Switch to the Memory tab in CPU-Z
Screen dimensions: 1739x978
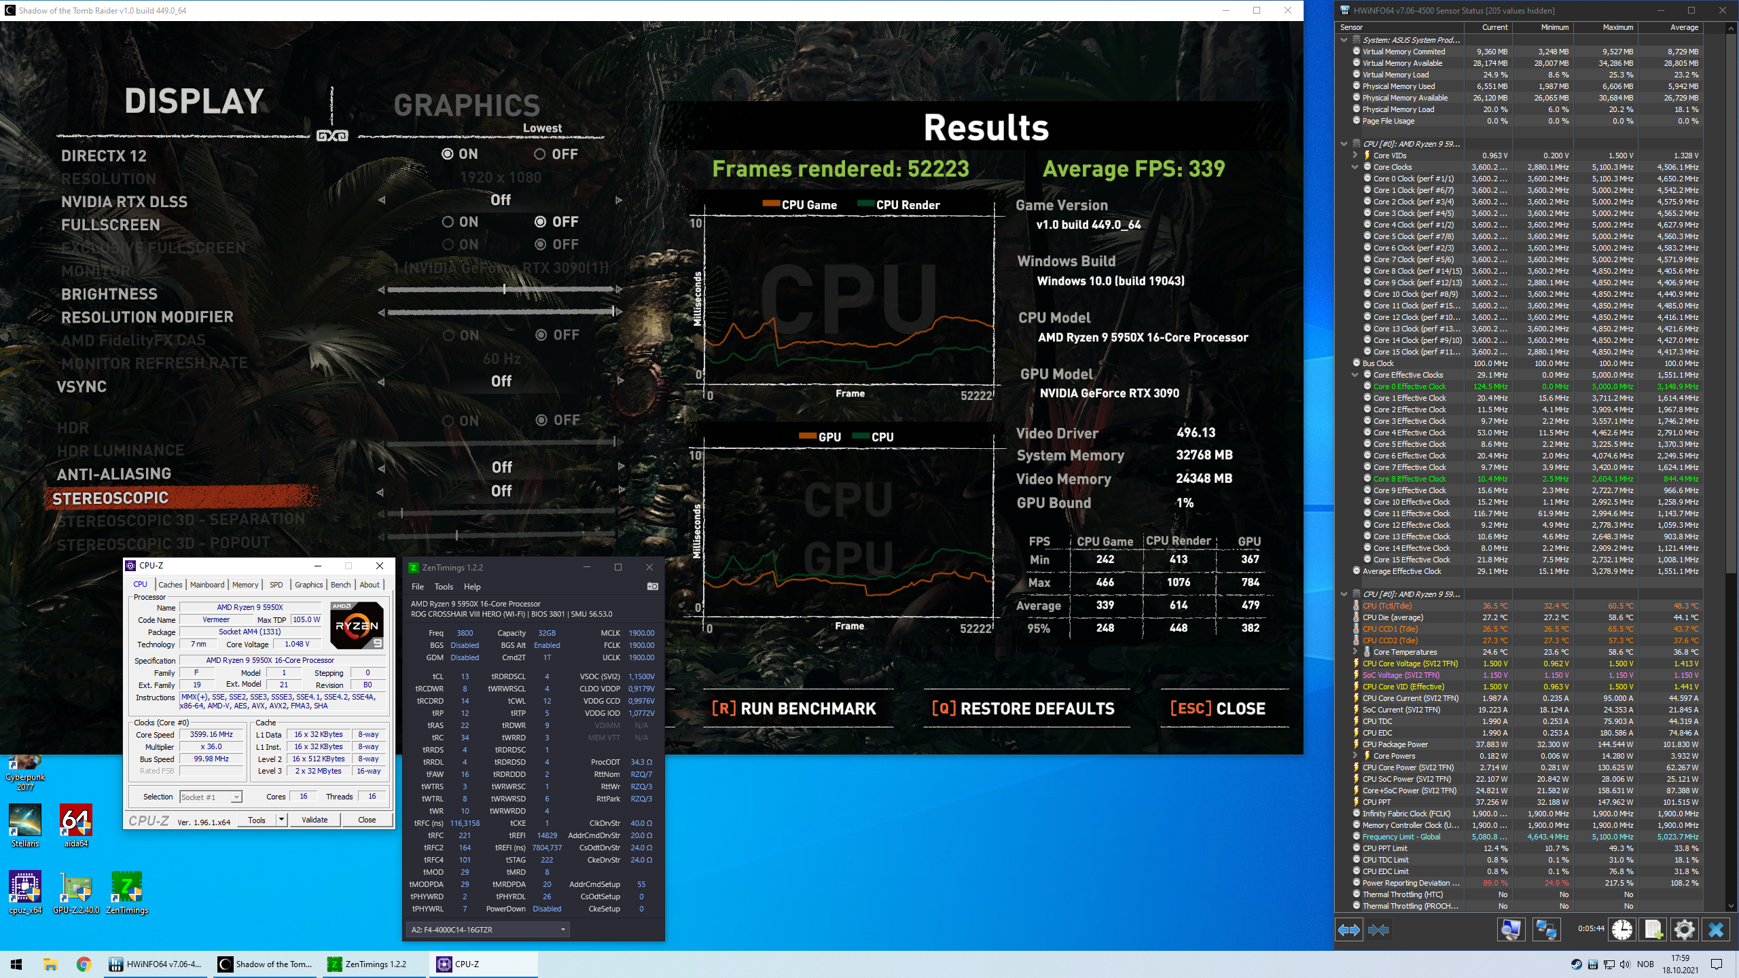(x=245, y=584)
